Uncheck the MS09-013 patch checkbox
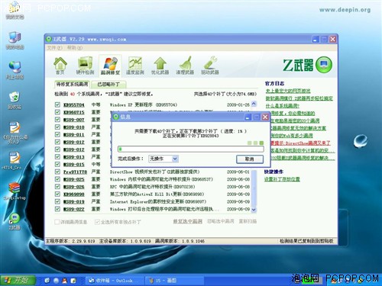This screenshot has width=382, height=286. tap(57, 157)
